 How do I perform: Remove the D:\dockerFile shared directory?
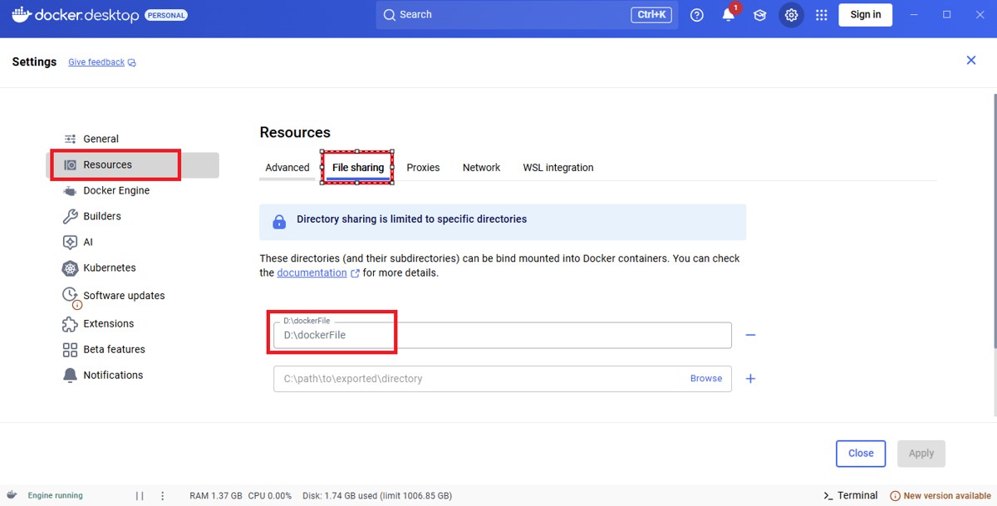pyautogui.click(x=750, y=335)
